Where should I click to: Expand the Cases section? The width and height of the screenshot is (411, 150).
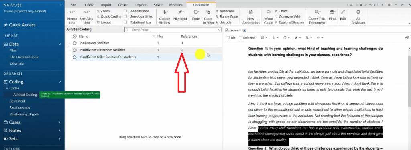[60, 122]
